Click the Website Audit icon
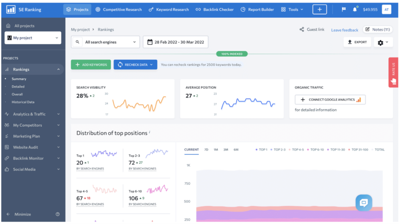 [7, 147]
